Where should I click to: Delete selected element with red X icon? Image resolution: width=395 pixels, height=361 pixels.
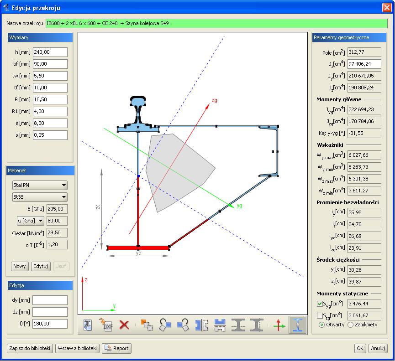pyautogui.click(x=124, y=325)
